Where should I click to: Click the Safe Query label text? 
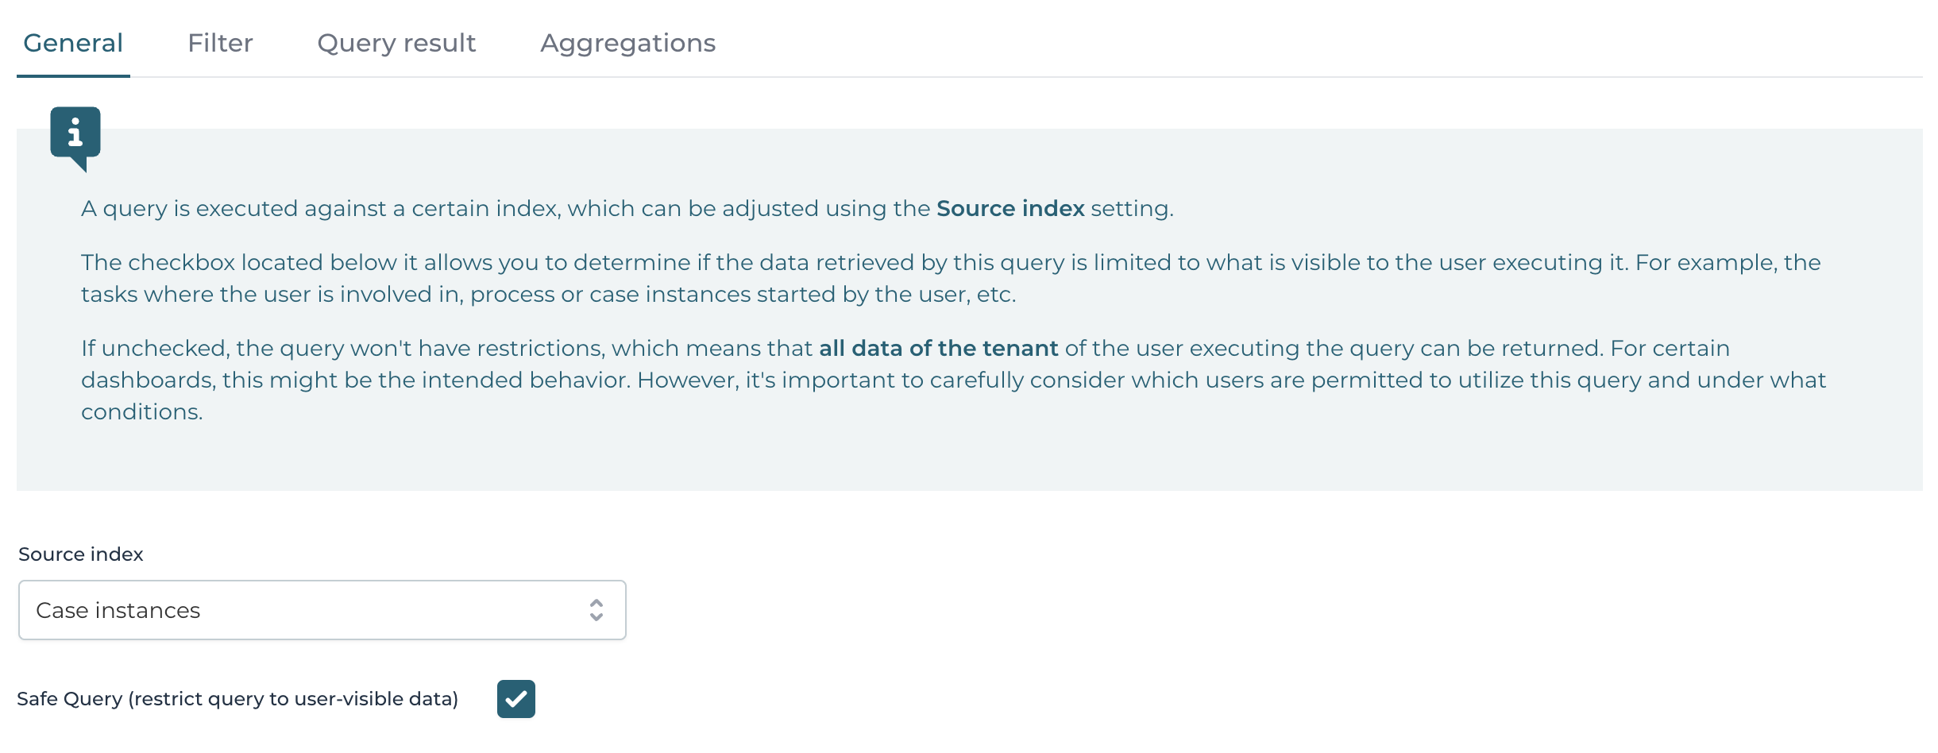pos(238,698)
